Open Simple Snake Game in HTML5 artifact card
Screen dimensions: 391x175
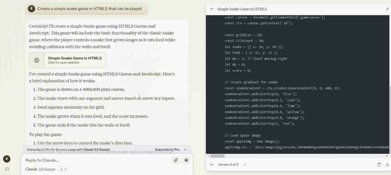74,60
